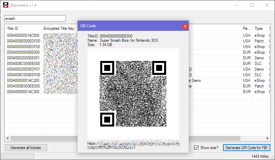Click the QR Code dialog title bar
This screenshot has height=160, width=275.
(x=130, y=26)
